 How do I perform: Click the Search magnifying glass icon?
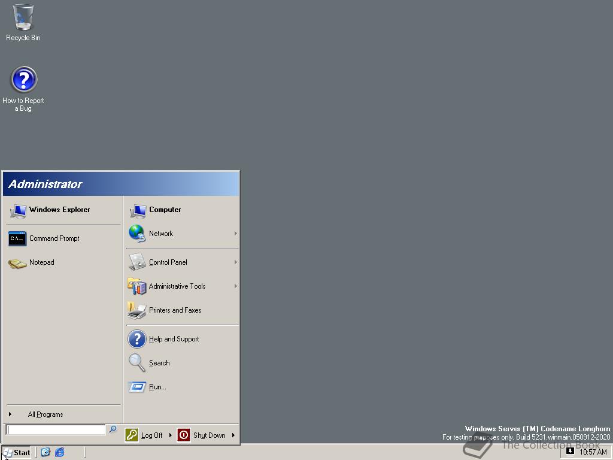[x=137, y=363]
